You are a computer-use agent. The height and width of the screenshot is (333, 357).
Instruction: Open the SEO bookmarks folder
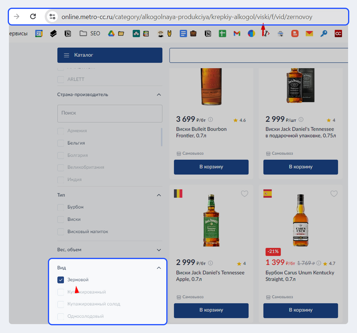[90, 34]
